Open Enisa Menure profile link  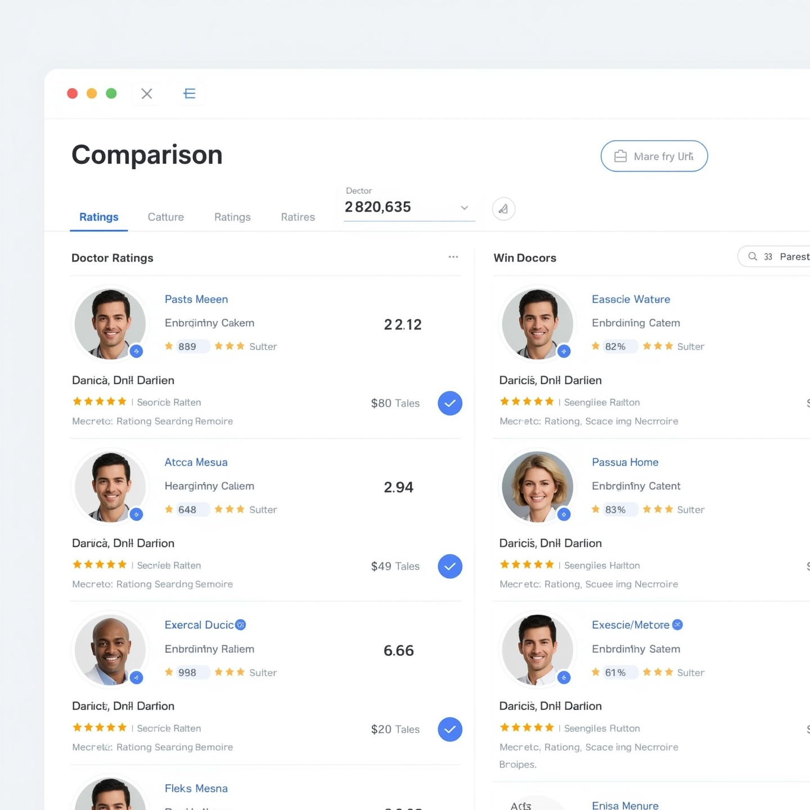click(x=625, y=805)
